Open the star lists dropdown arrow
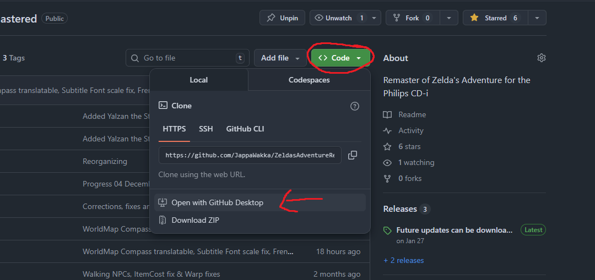The height and width of the screenshot is (280, 595). [537, 18]
